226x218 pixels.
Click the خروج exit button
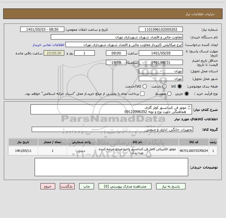point(48,186)
